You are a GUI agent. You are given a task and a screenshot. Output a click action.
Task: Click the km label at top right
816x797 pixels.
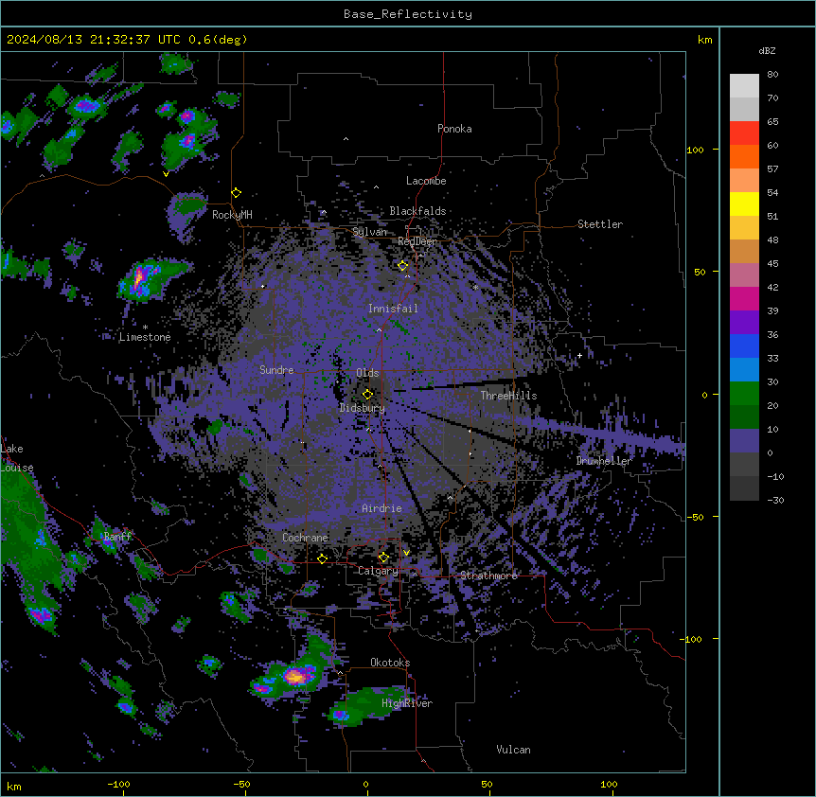(705, 40)
